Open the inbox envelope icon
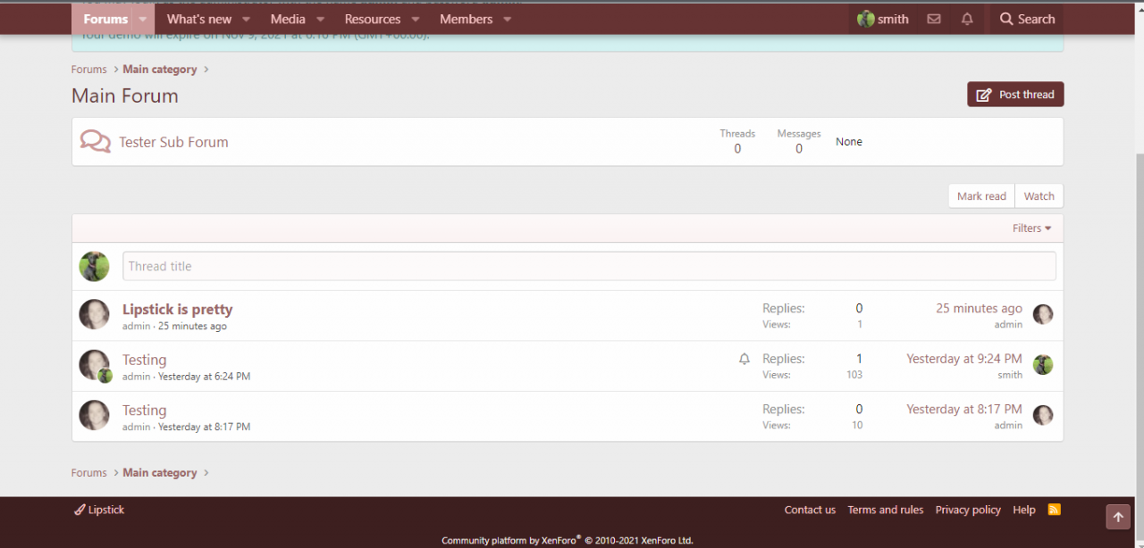 (933, 19)
